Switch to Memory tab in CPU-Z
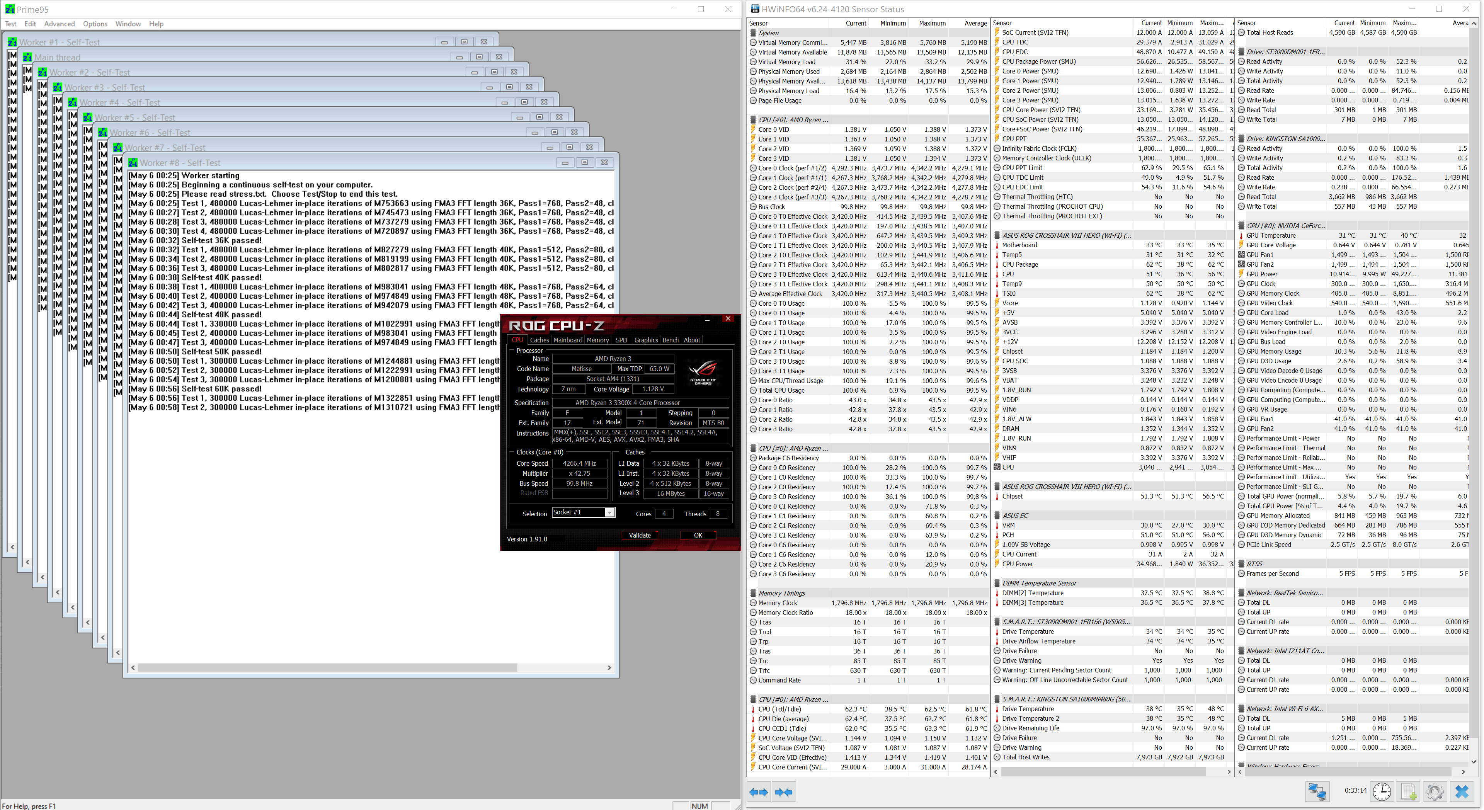This screenshot has width=1484, height=810. (x=597, y=340)
